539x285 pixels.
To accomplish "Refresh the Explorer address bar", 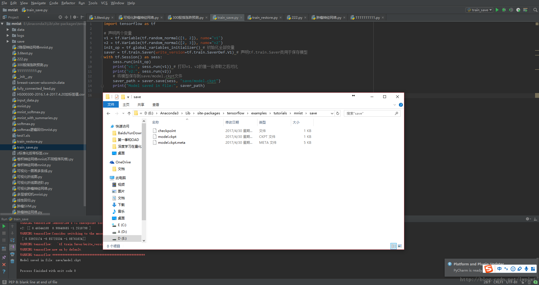I will pos(338,113).
